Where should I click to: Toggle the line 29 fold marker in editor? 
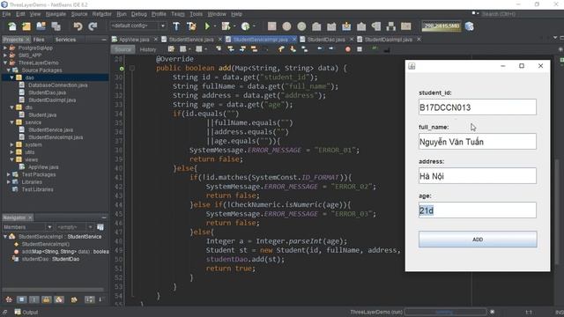pyautogui.click(x=132, y=69)
